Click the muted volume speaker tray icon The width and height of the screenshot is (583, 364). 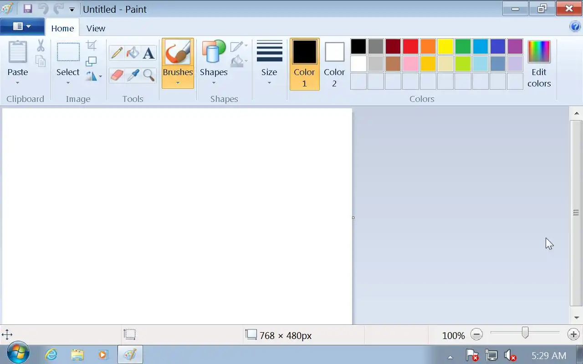tap(510, 355)
